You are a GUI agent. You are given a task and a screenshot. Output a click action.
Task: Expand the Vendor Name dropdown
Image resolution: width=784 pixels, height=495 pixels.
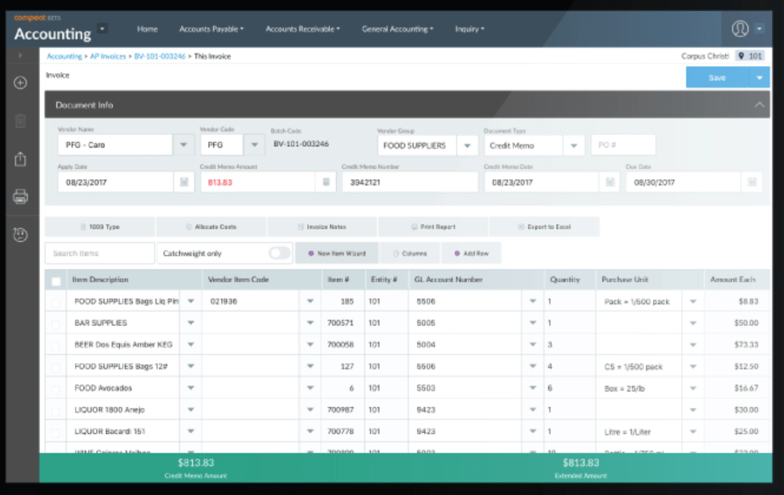[x=183, y=145]
